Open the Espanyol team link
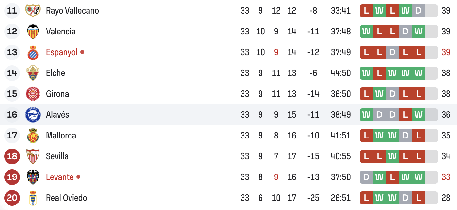457x210 pixels. [x=62, y=52]
